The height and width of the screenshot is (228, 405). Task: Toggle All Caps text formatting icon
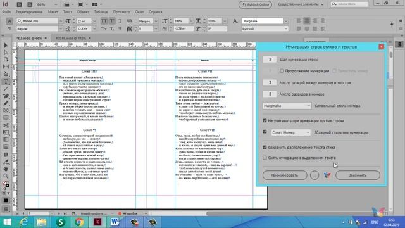pos(104,21)
